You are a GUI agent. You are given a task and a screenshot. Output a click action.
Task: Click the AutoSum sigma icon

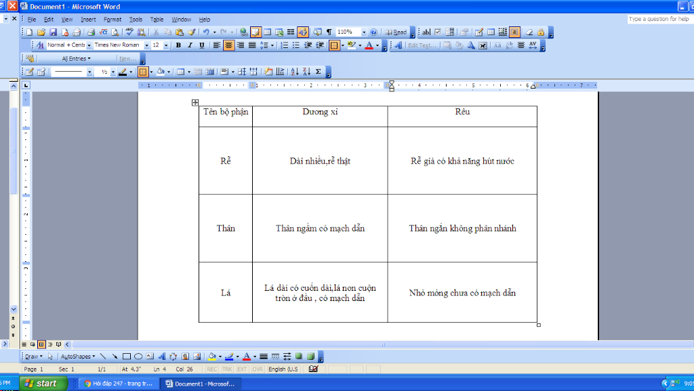pyautogui.click(x=319, y=72)
